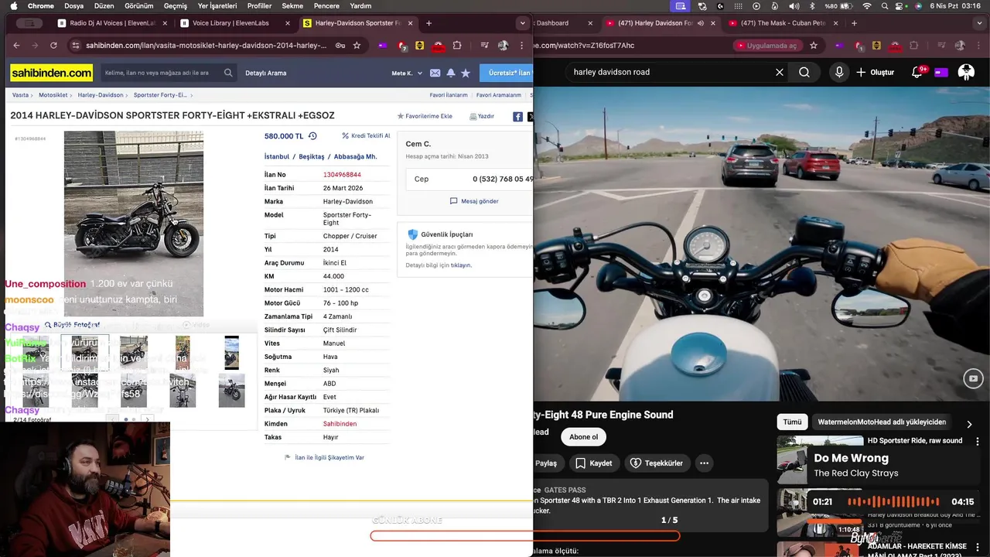The image size is (990, 557).
Task: Open the Pencere menu
Action: pyautogui.click(x=326, y=5)
